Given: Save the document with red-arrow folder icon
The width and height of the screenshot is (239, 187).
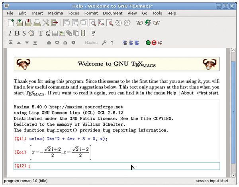Looking at the screenshot, I should (28, 23).
